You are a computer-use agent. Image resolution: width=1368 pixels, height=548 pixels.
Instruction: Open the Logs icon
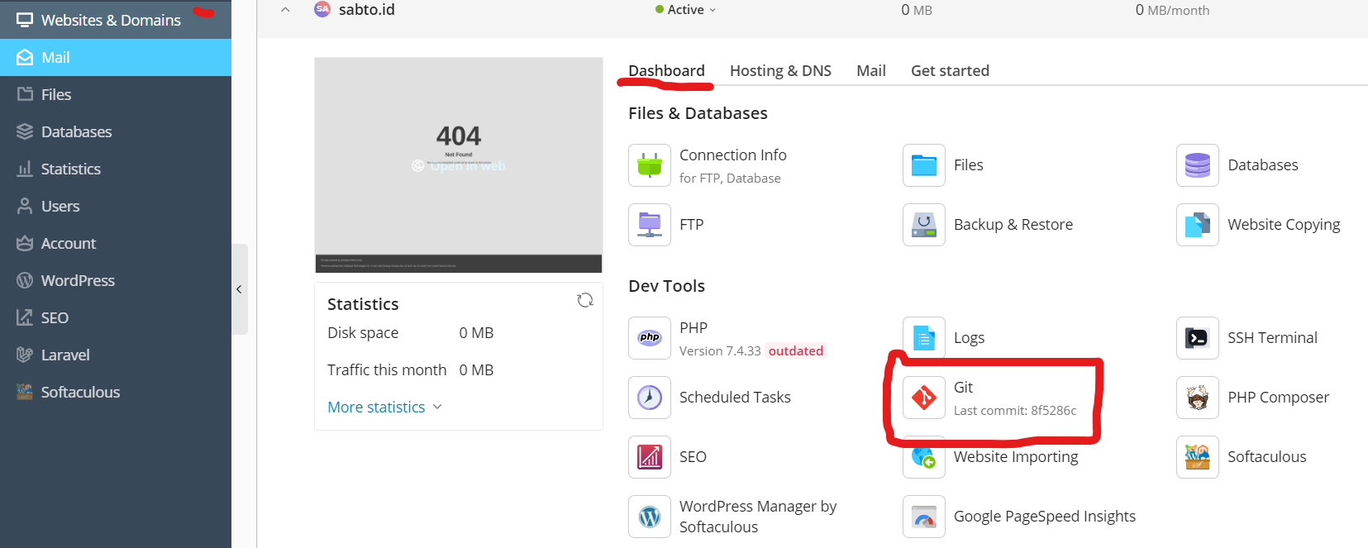924,338
